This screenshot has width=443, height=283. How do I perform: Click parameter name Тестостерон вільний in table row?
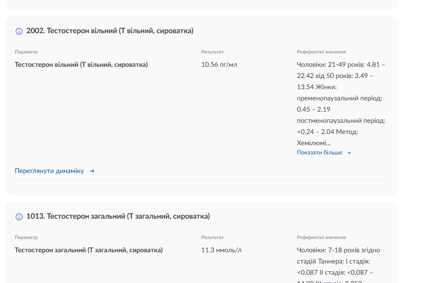pos(81,64)
